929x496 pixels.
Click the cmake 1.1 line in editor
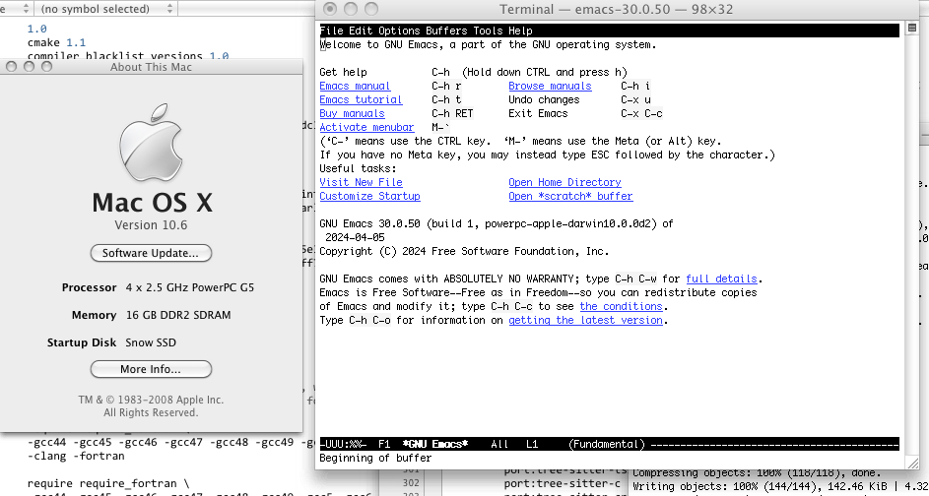click(x=56, y=42)
